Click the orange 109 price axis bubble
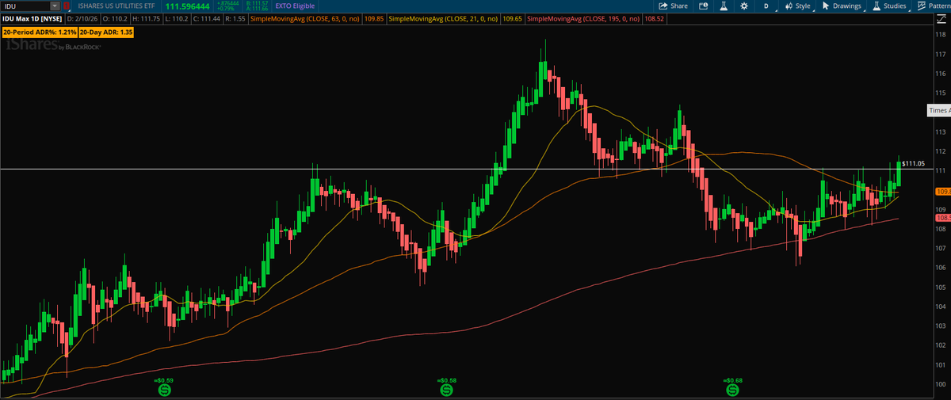The image size is (951, 400). [943, 191]
